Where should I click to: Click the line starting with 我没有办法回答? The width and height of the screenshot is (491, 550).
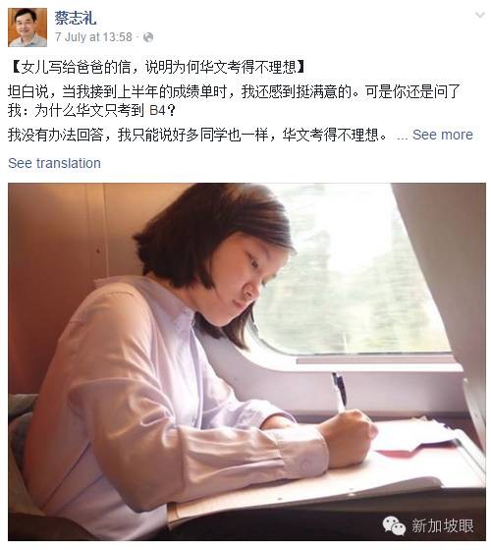(x=197, y=135)
